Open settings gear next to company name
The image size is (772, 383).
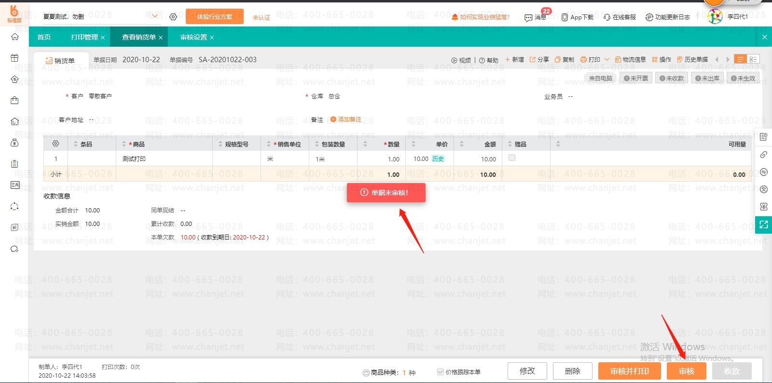click(173, 17)
